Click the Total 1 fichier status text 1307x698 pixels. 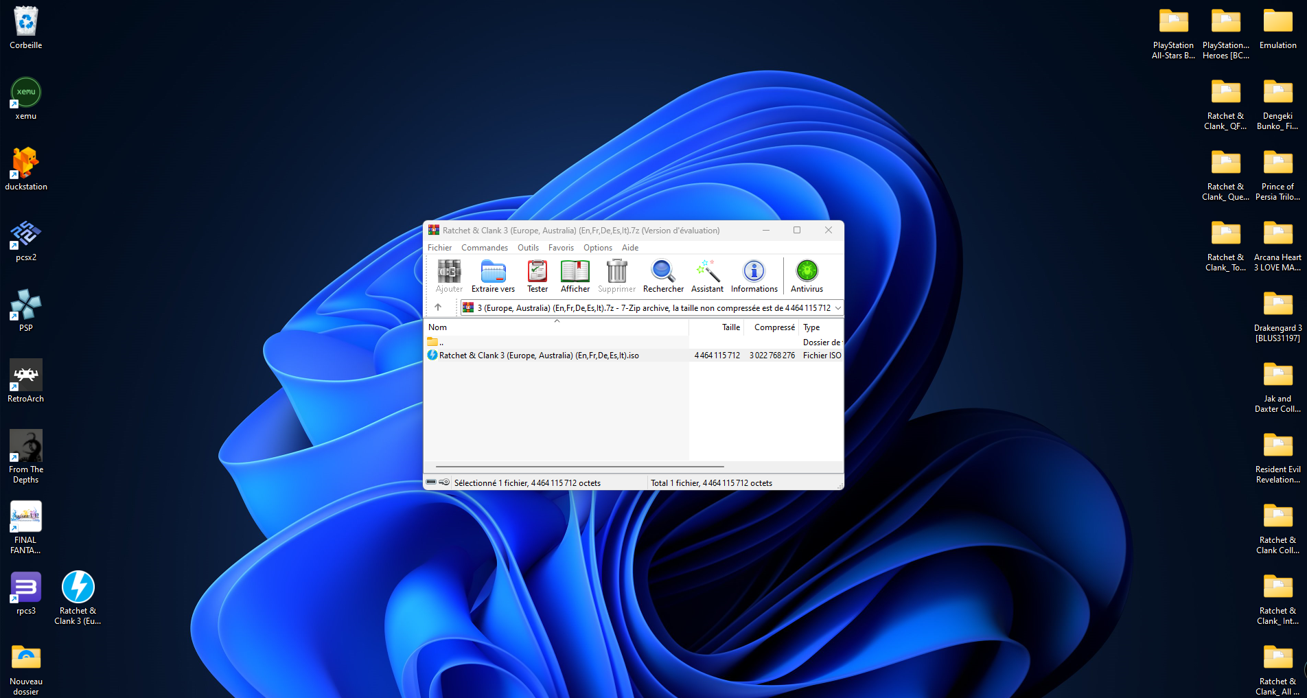point(711,483)
